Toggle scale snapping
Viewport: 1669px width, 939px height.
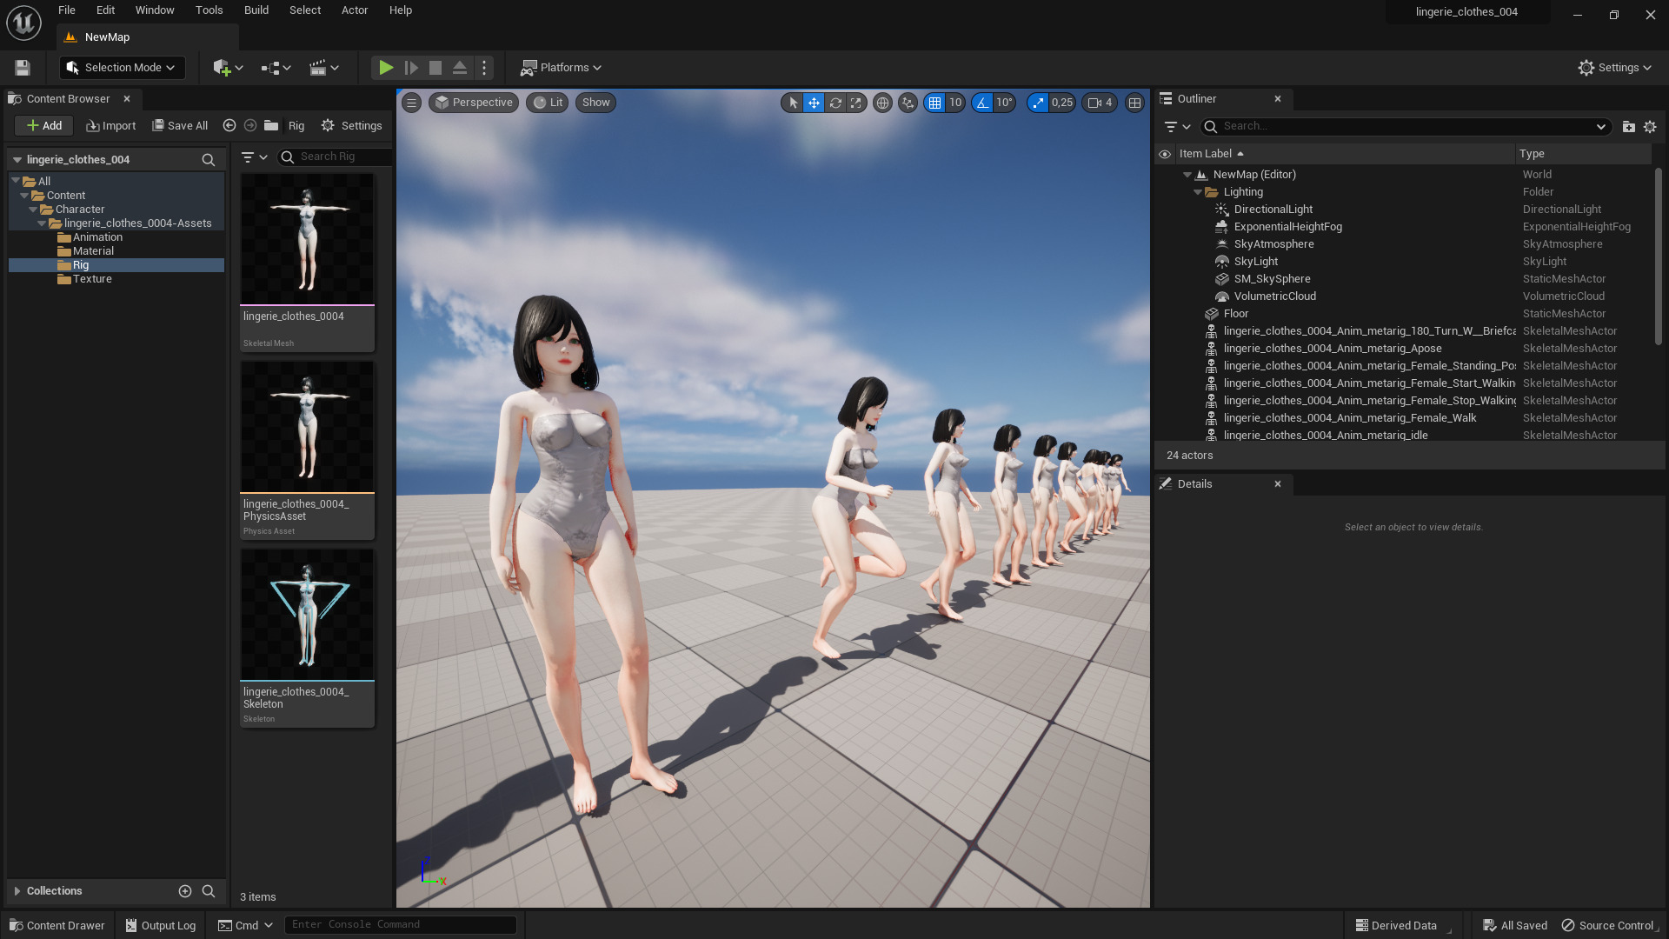(x=1038, y=103)
